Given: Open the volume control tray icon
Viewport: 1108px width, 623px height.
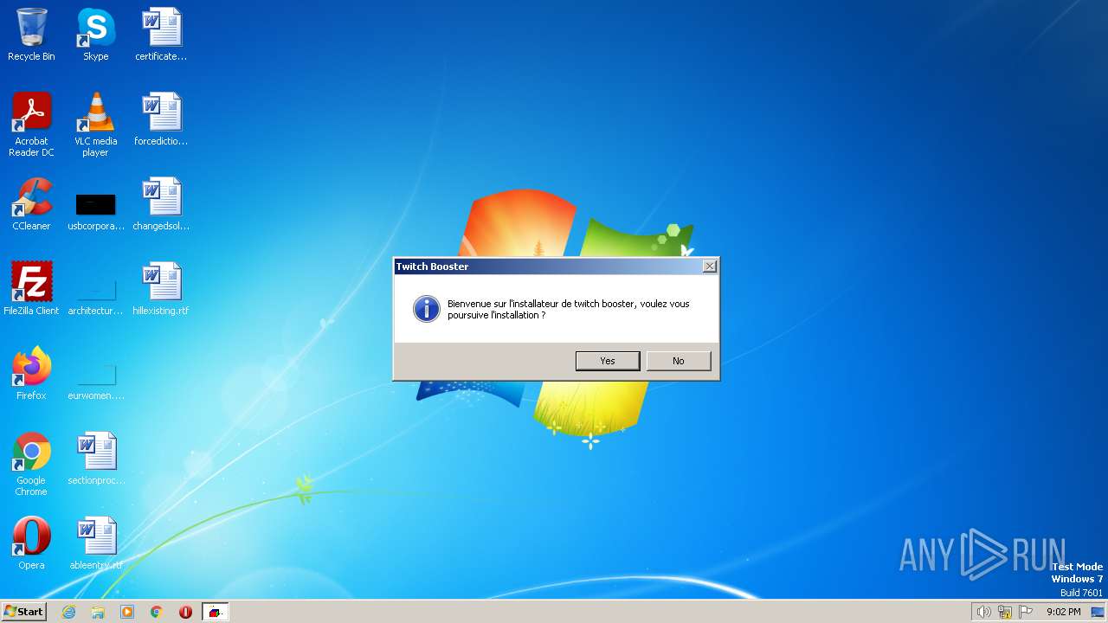Looking at the screenshot, I should click(983, 612).
